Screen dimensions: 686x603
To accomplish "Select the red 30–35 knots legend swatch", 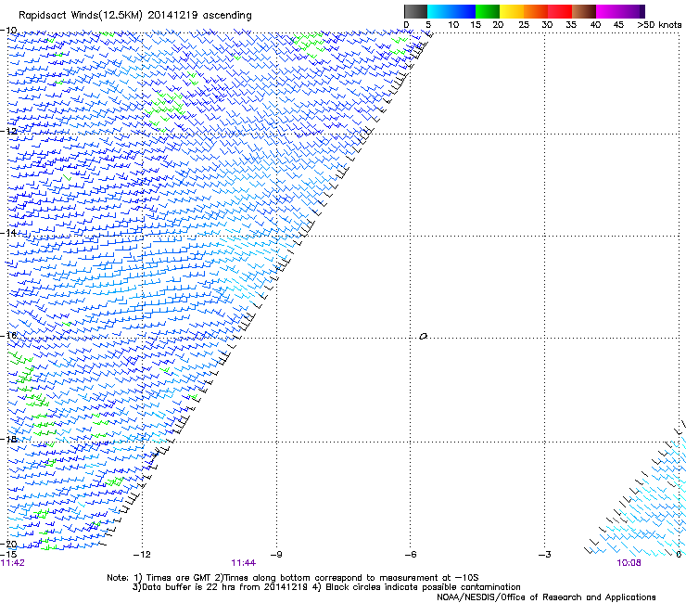I will pos(560,11).
